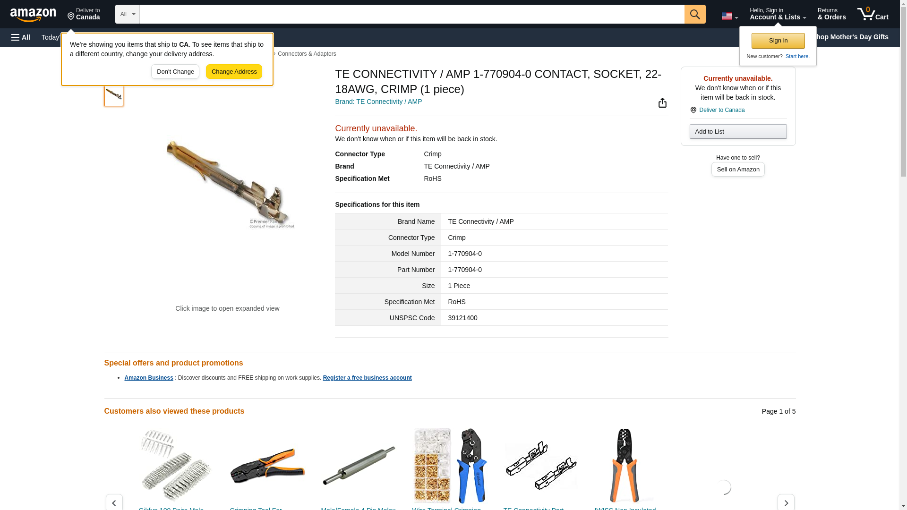This screenshot has height=510, width=907.
Task: Expand the Account & Lists menu
Action: [x=778, y=14]
